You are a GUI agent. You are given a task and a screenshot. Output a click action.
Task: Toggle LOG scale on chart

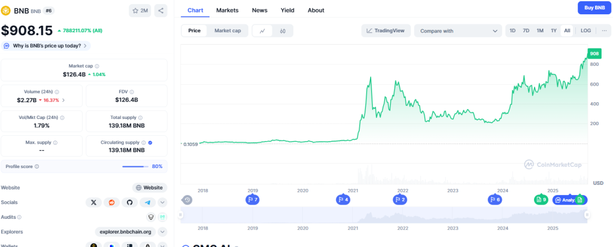[585, 31]
